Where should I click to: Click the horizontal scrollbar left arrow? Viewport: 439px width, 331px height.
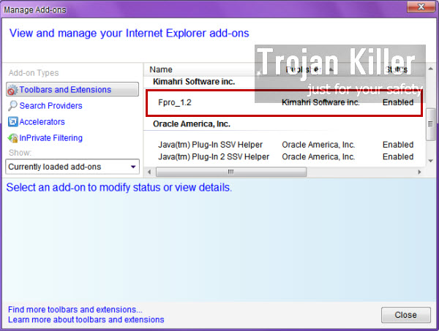coord(149,172)
